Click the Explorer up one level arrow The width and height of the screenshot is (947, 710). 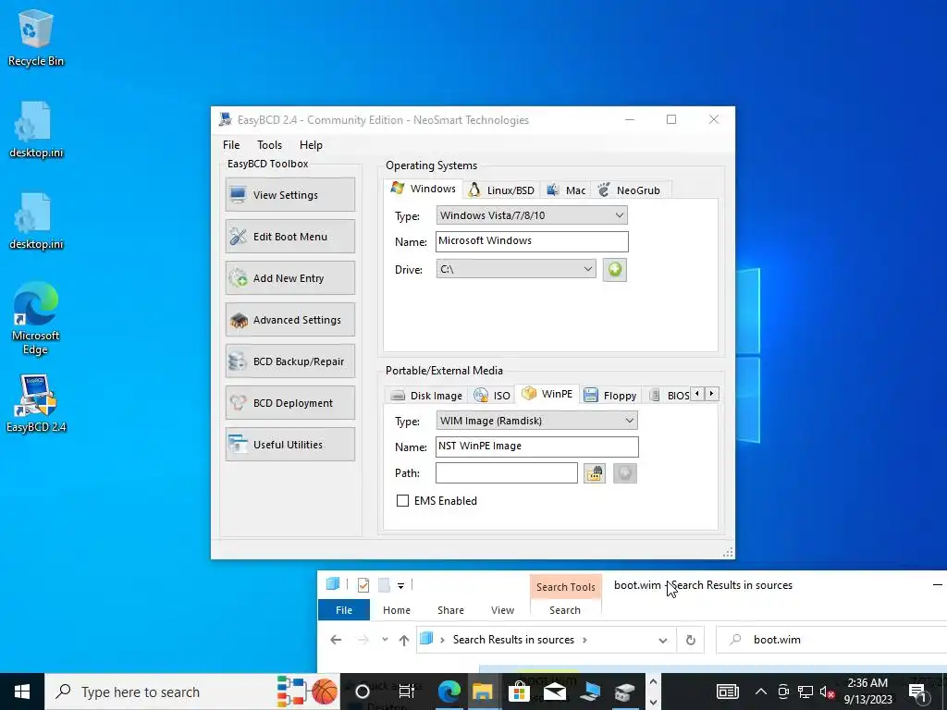pos(404,640)
